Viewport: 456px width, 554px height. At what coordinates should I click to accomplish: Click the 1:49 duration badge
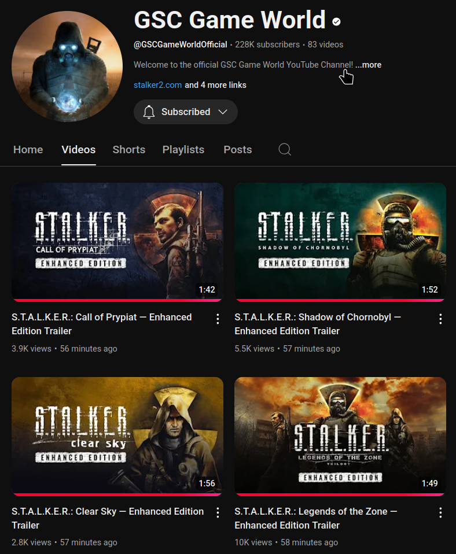(429, 483)
